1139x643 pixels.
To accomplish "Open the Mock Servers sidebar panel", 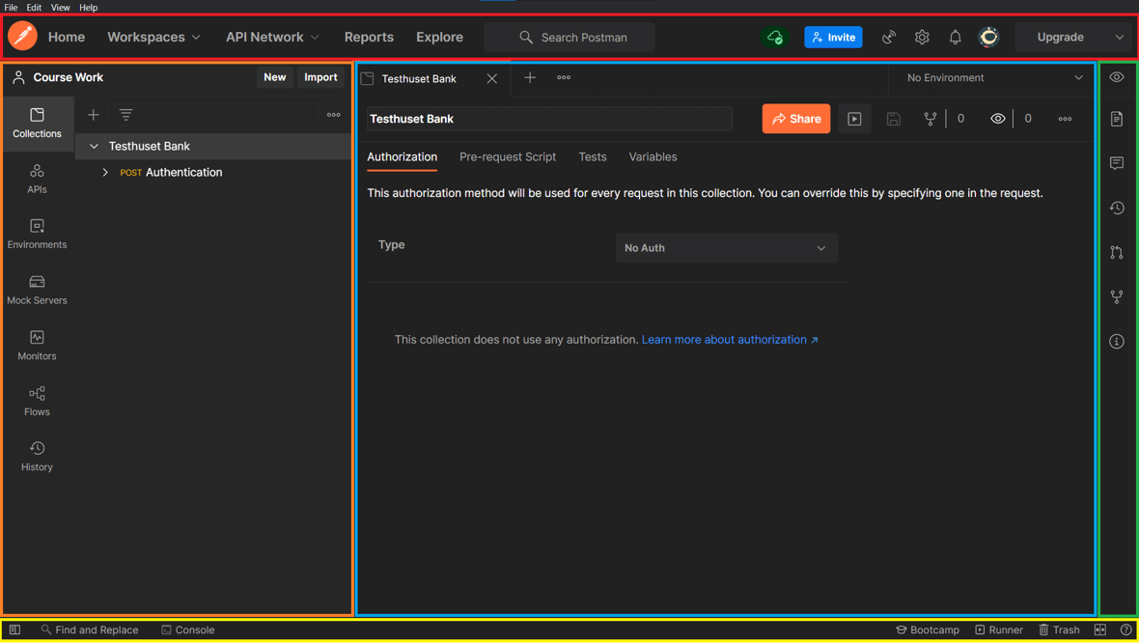I will click(37, 289).
